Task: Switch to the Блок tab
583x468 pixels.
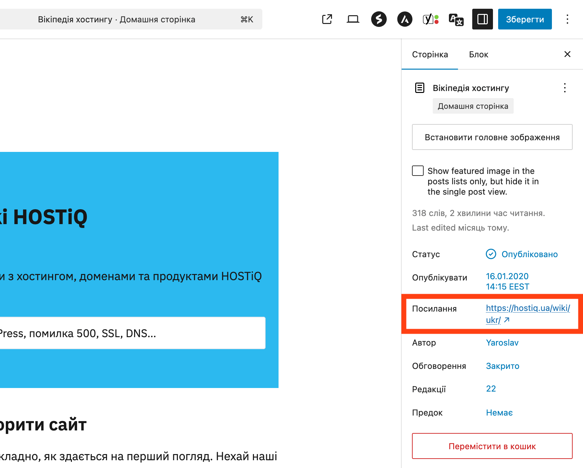Action: 479,54
